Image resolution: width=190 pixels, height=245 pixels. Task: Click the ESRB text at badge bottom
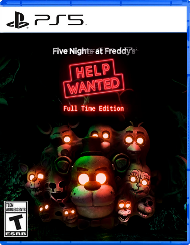tap(16, 234)
